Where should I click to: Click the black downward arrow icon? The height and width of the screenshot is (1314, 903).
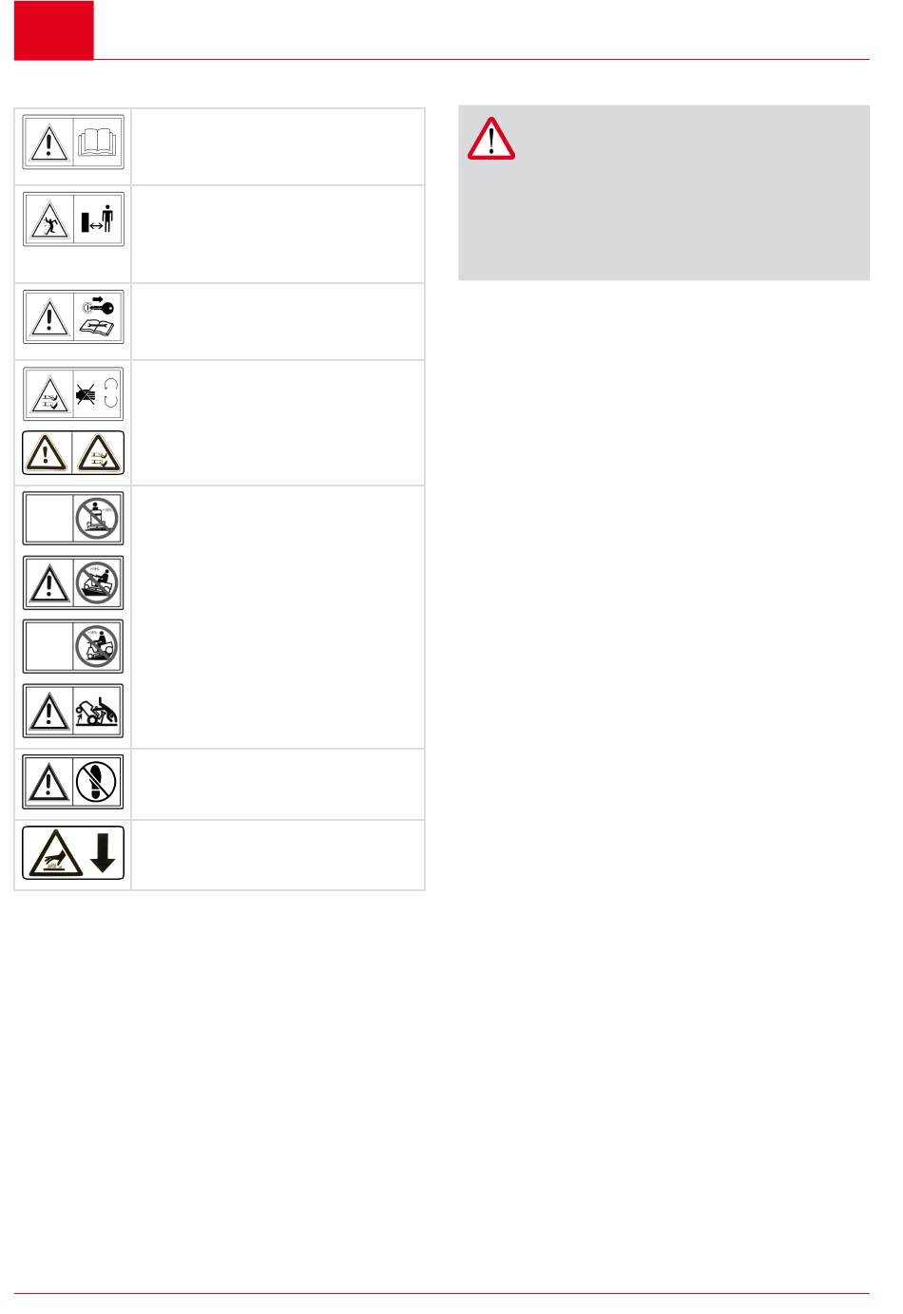[103, 853]
